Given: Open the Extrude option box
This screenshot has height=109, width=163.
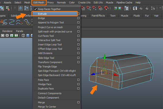Looking at the screenshot, I should point(78,14).
